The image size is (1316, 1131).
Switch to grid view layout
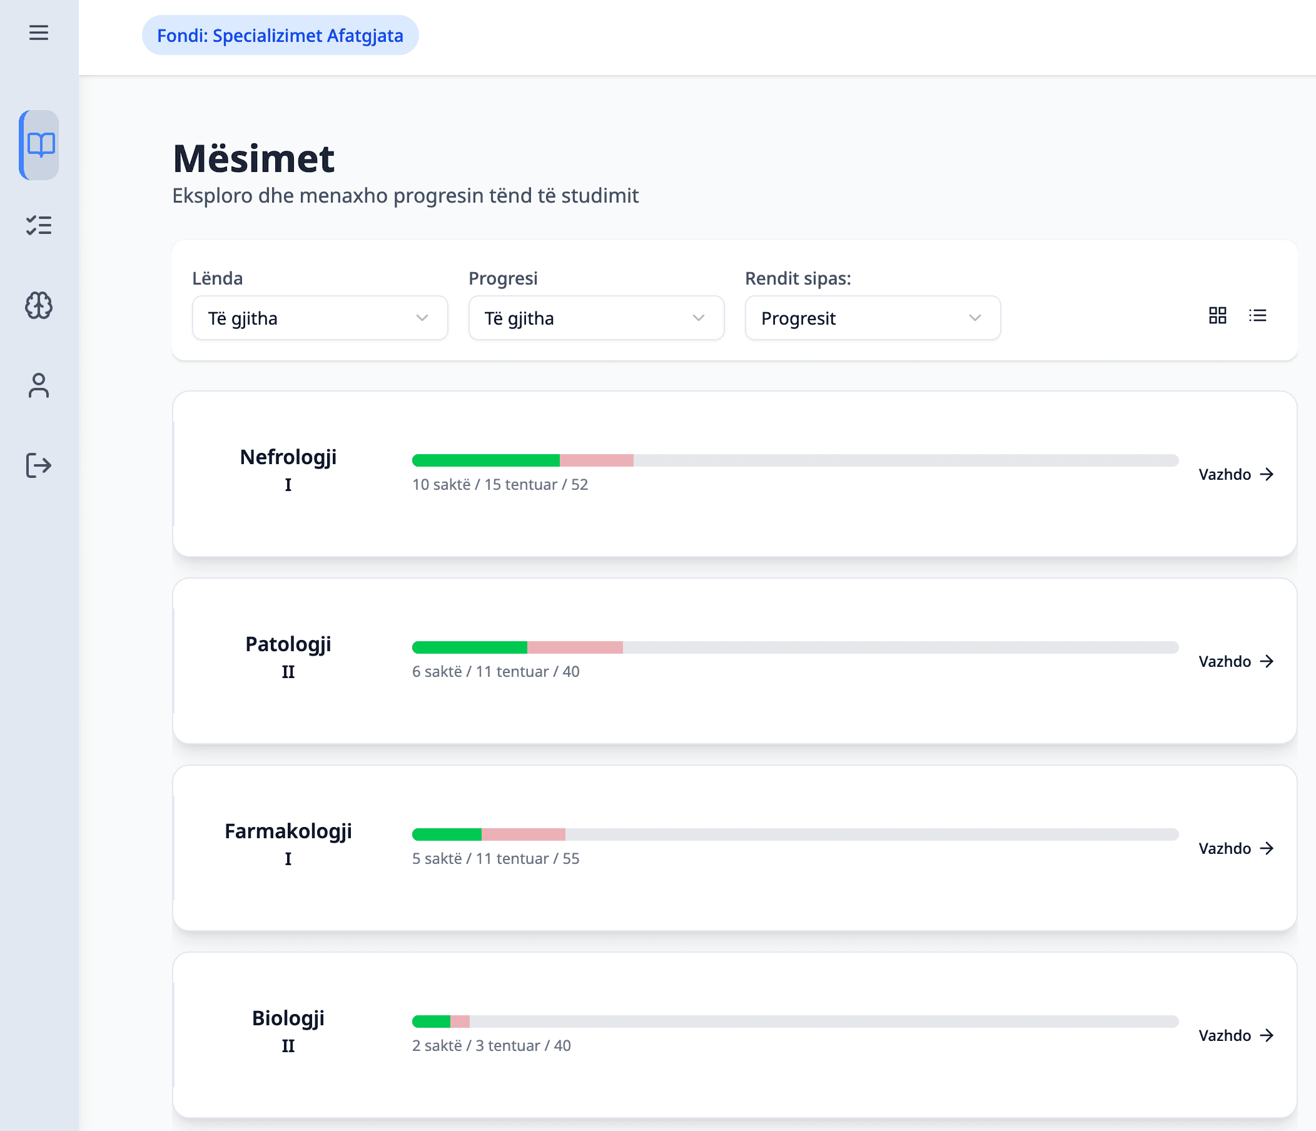click(1218, 316)
